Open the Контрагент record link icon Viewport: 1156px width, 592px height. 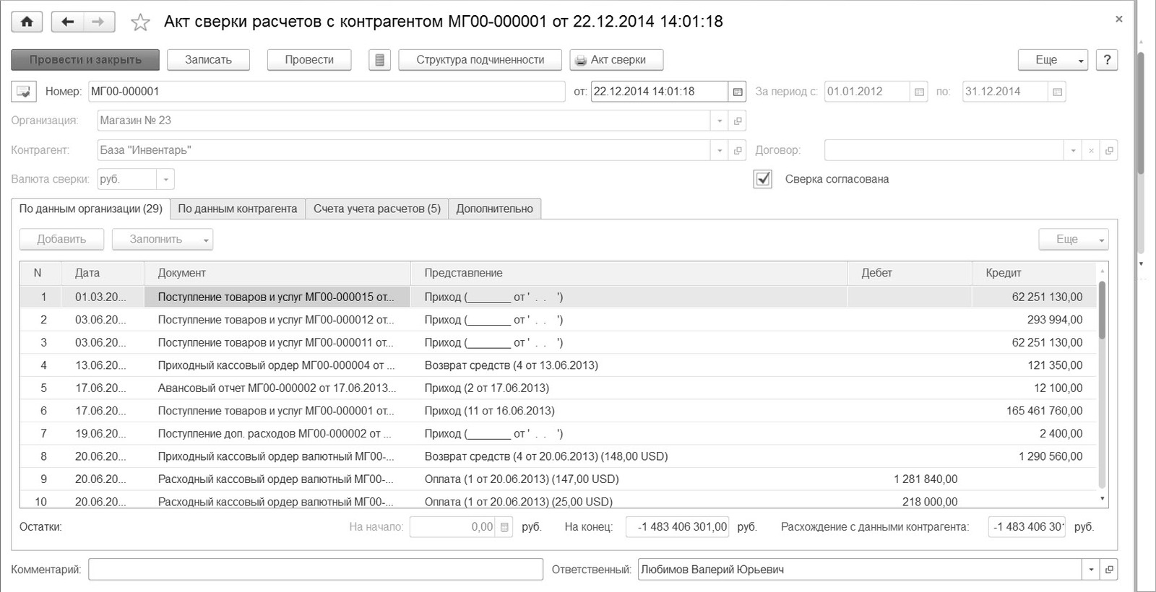coord(738,150)
